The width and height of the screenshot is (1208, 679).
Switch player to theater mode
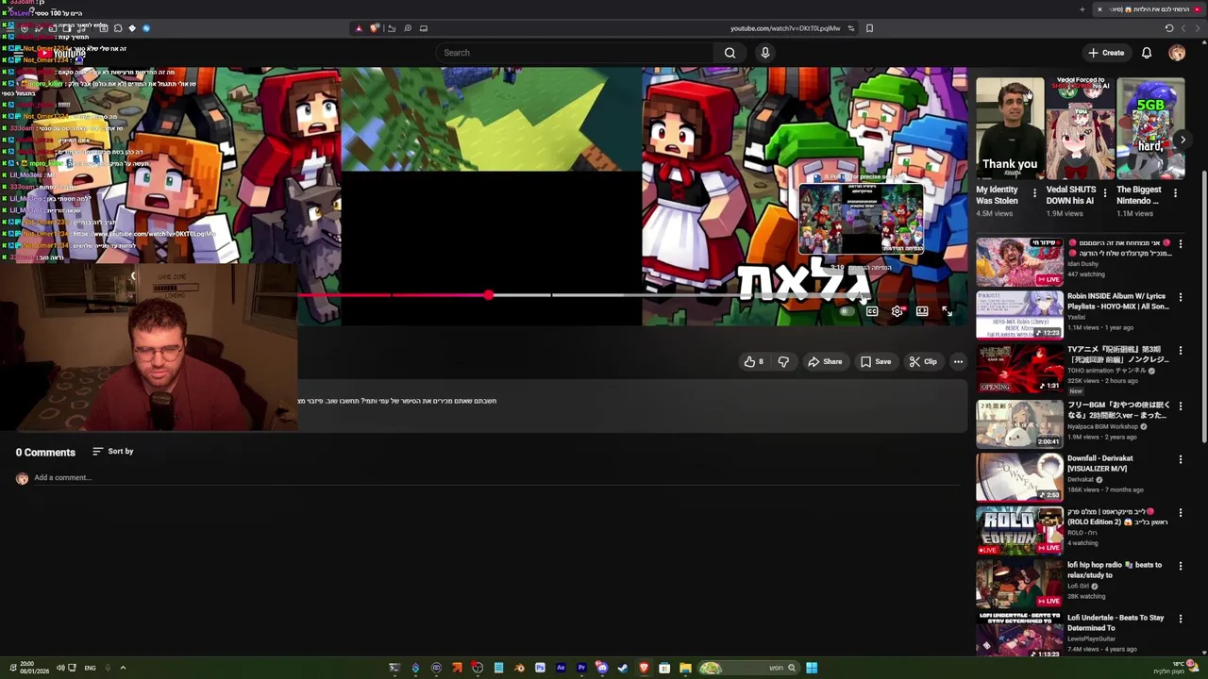pyautogui.click(x=922, y=311)
